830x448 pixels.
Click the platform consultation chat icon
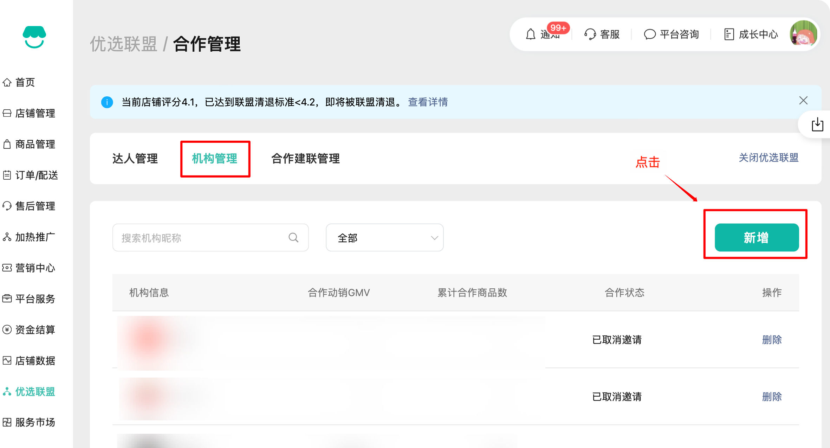pyautogui.click(x=650, y=34)
